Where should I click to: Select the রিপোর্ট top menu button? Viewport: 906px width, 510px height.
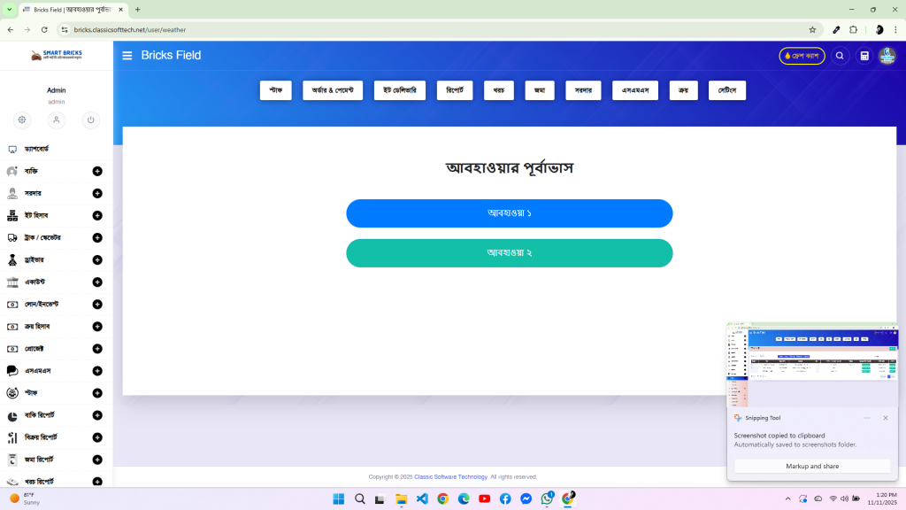point(454,90)
